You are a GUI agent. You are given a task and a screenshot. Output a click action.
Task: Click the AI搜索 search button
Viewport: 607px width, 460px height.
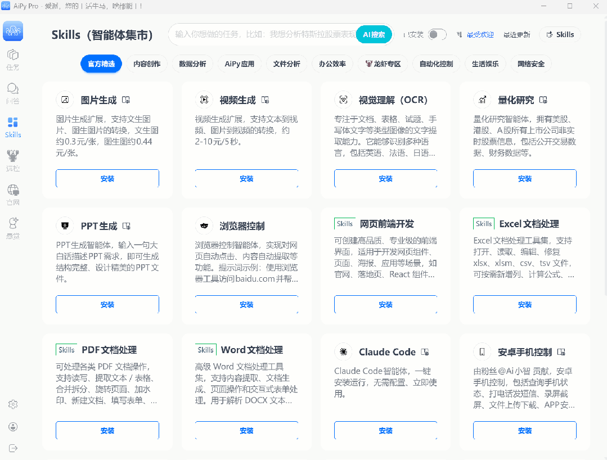pyautogui.click(x=374, y=34)
